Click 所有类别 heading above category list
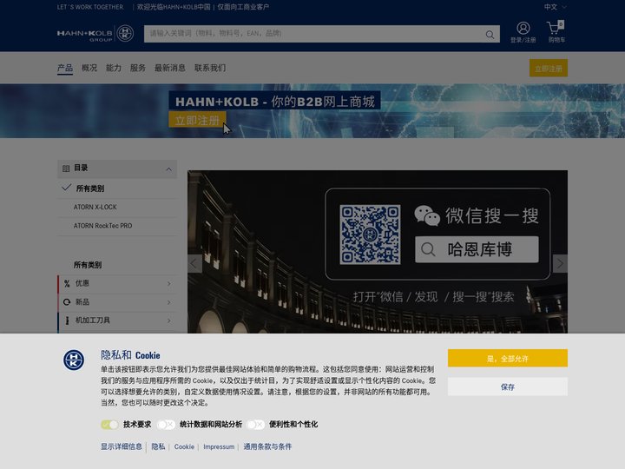 coord(88,265)
